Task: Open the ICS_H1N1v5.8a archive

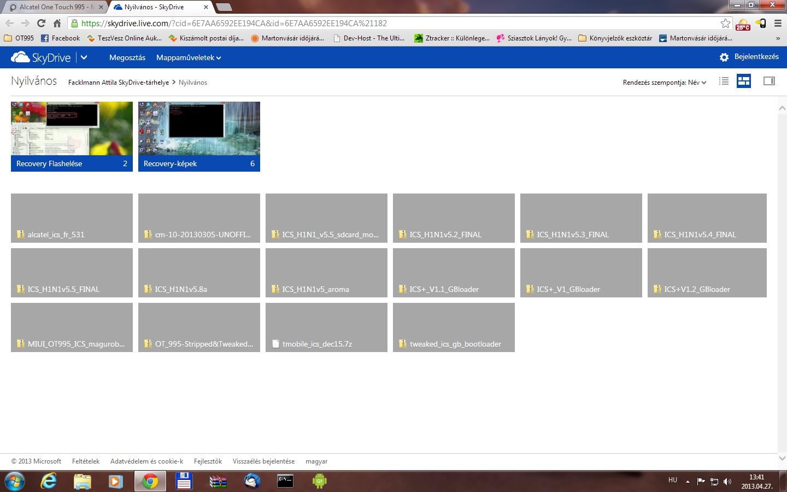Action: click(199, 273)
